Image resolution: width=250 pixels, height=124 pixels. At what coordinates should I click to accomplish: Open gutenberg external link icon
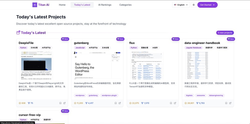click(x=120, y=103)
